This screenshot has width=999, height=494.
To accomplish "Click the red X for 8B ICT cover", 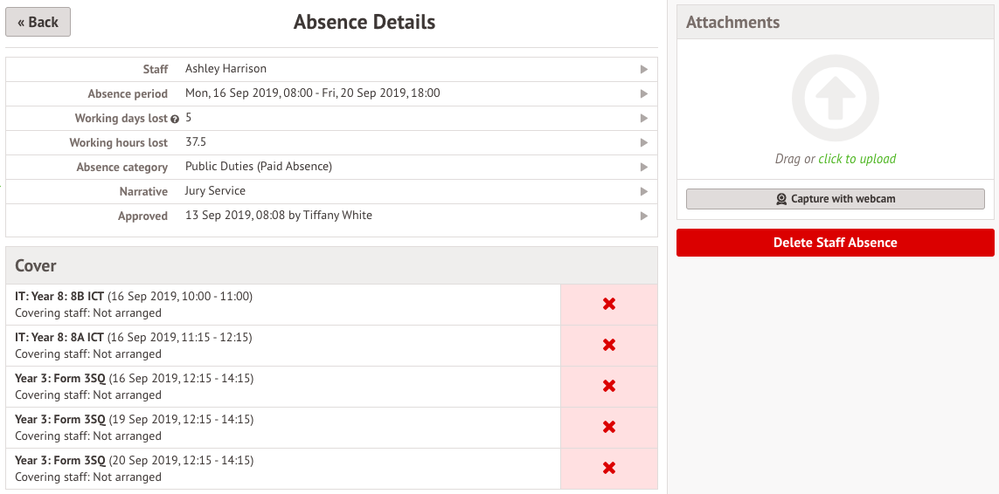I will pyautogui.click(x=609, y=304).
